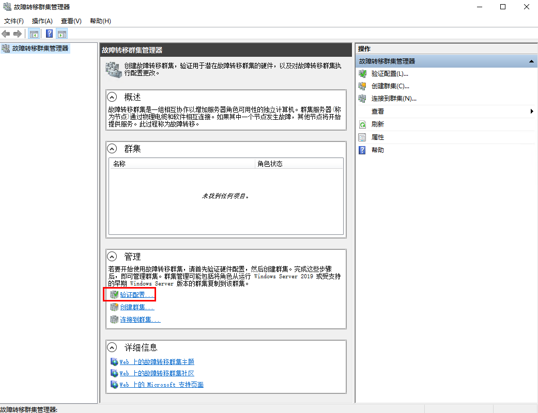This screenshot has width=538, height=413.
Task: Click the green 刷新 icon in actions pane
Action: click(362, 124)
